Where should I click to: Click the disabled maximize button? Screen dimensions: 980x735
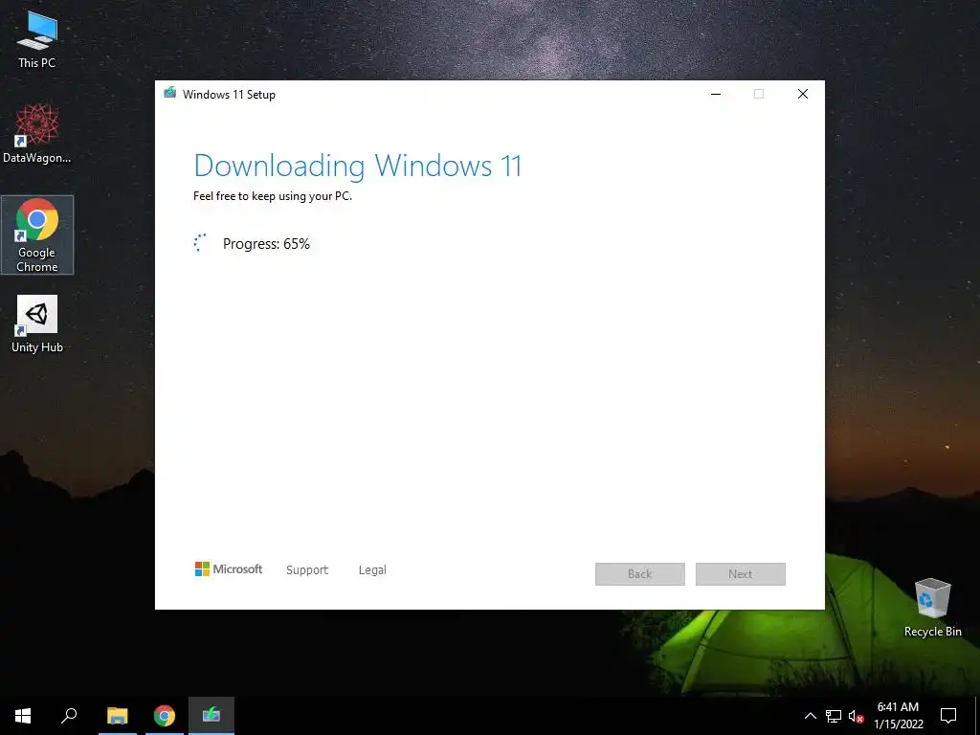click(x=759, y=94)
